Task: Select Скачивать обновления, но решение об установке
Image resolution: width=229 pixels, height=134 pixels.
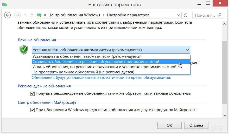Action: point(111,62)
